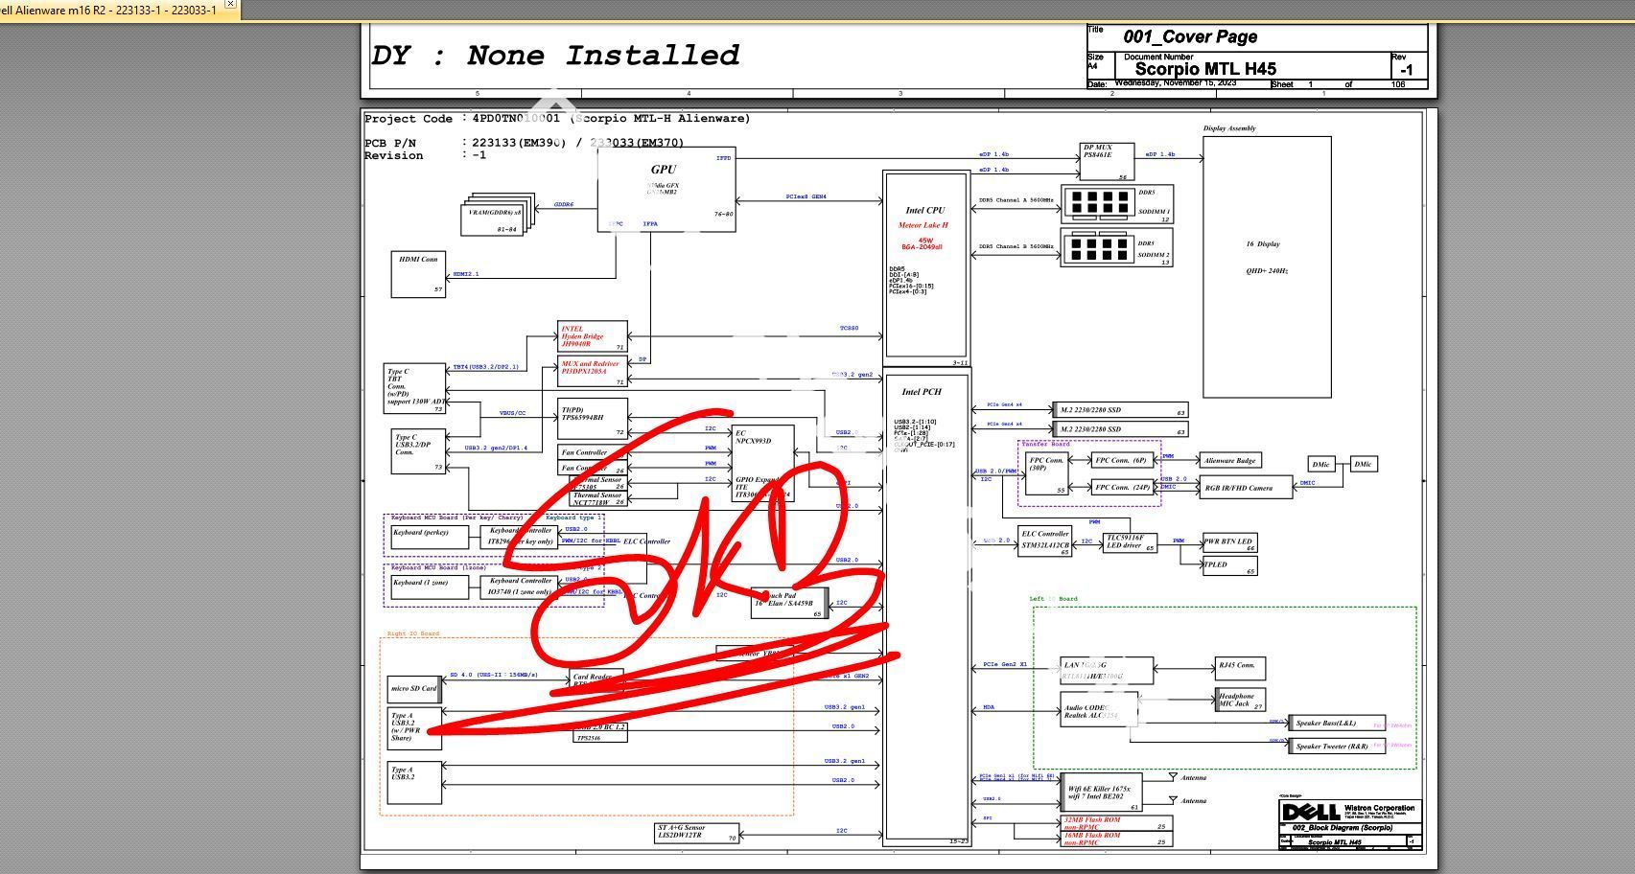This screenshot has width=1635, height=874.
Task: Click the 'QHD+ 240Hz' text
Action: [x=1267, y=271]
